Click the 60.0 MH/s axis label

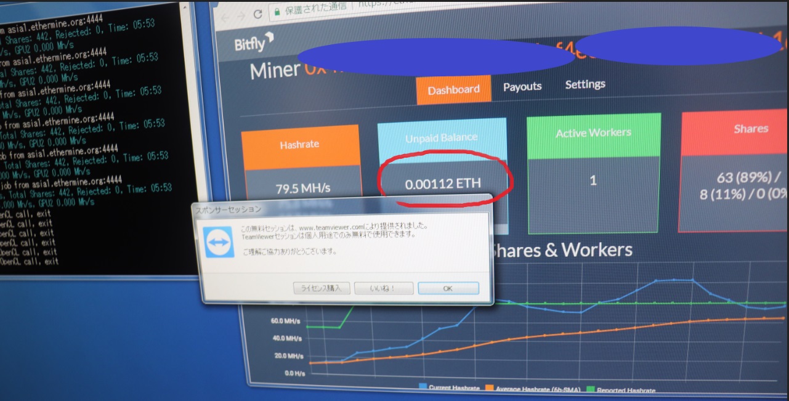(x=286, y=321)
